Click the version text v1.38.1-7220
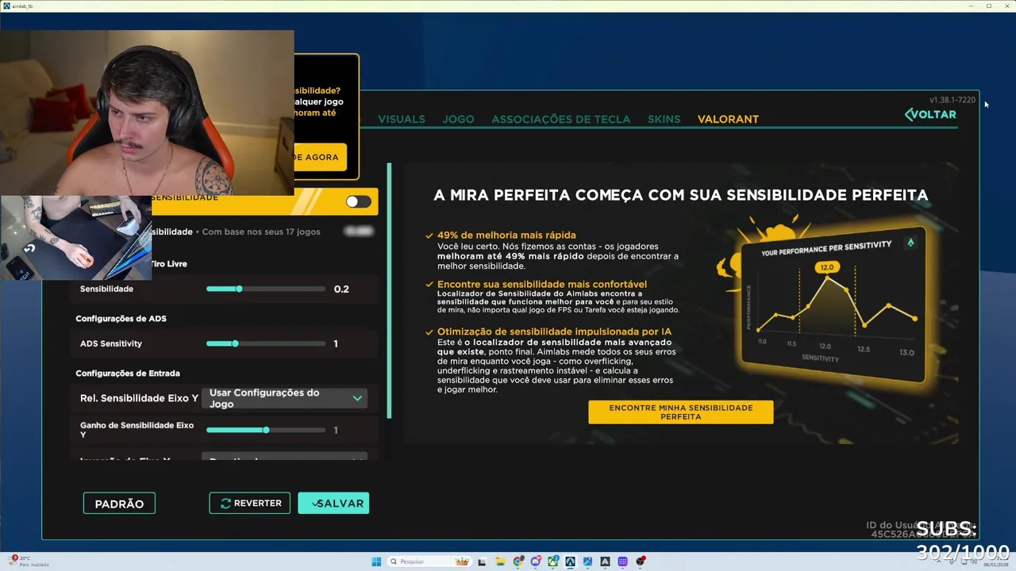This screenshot has height=571, width=1016. tap(952, 100)
